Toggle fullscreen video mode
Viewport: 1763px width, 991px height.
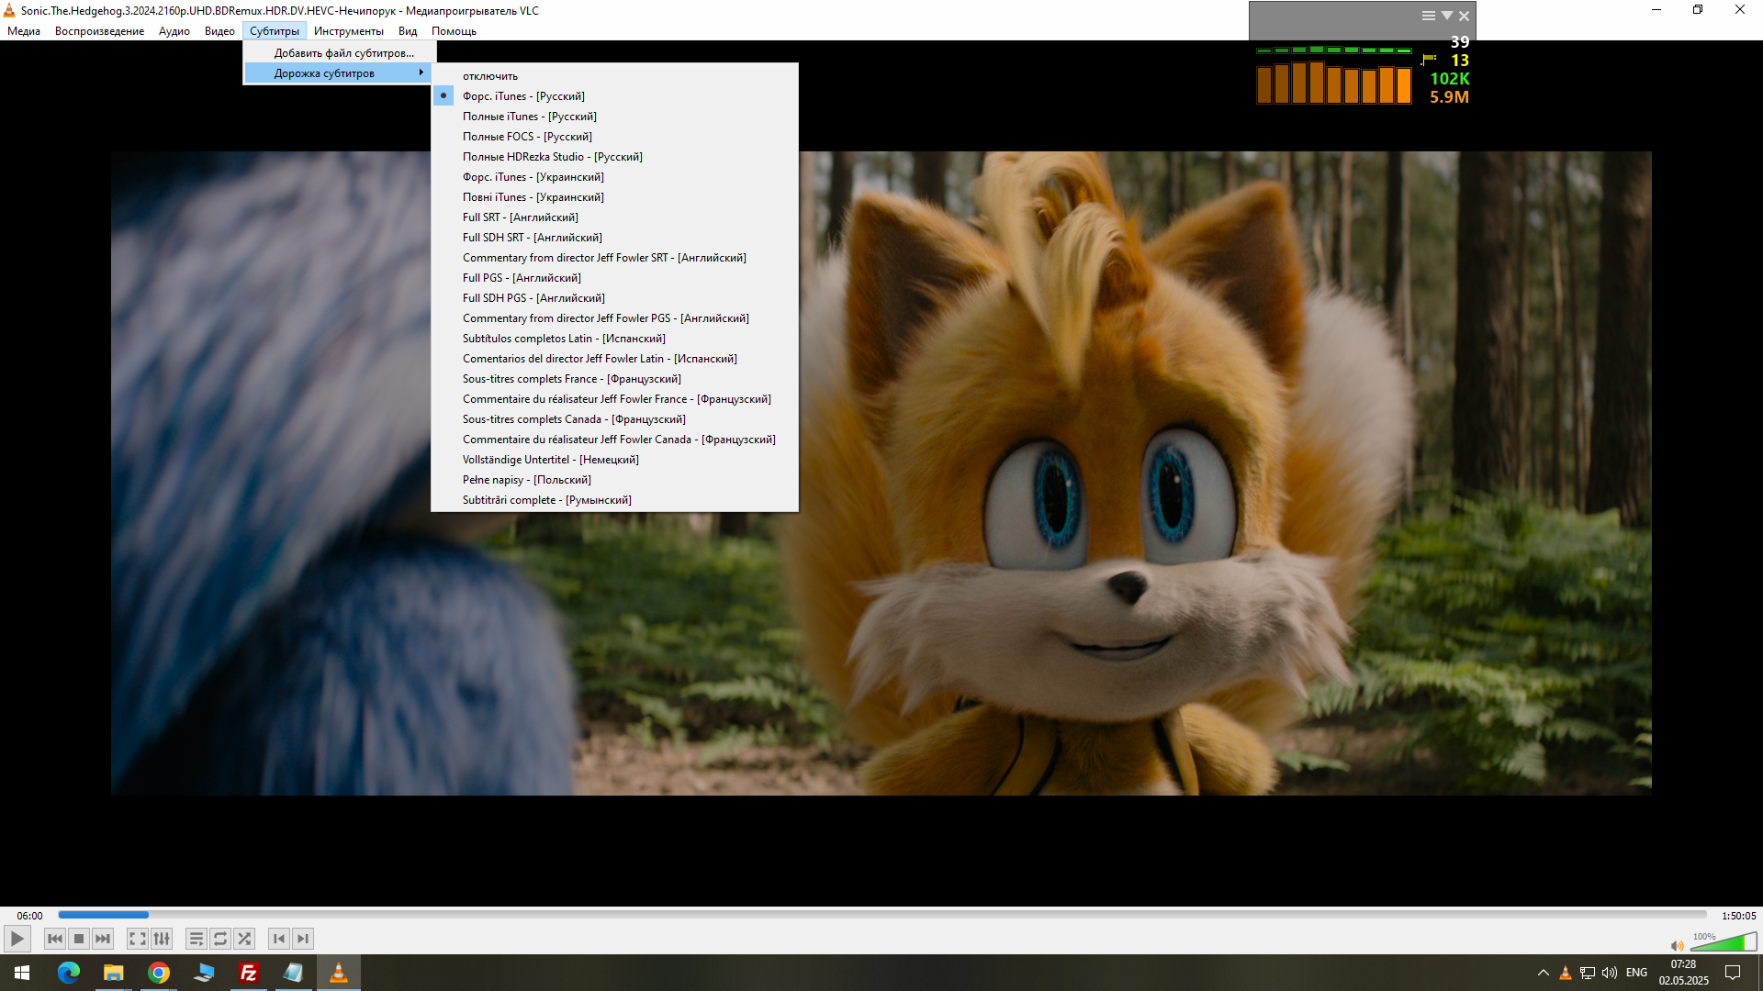[138, 939]
